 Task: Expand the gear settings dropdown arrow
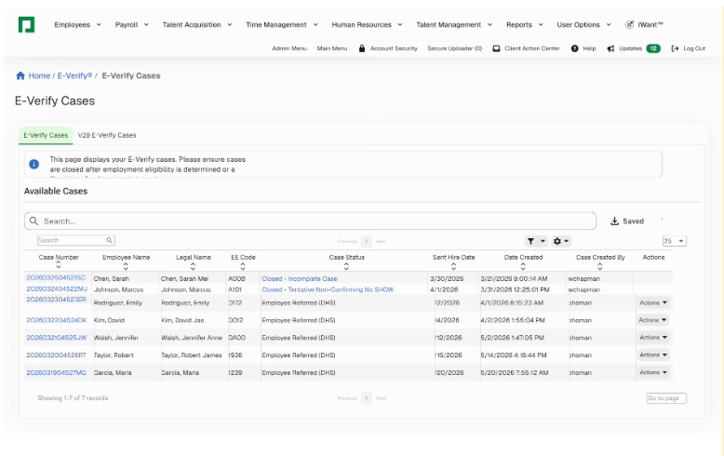(x=567, y=241)
